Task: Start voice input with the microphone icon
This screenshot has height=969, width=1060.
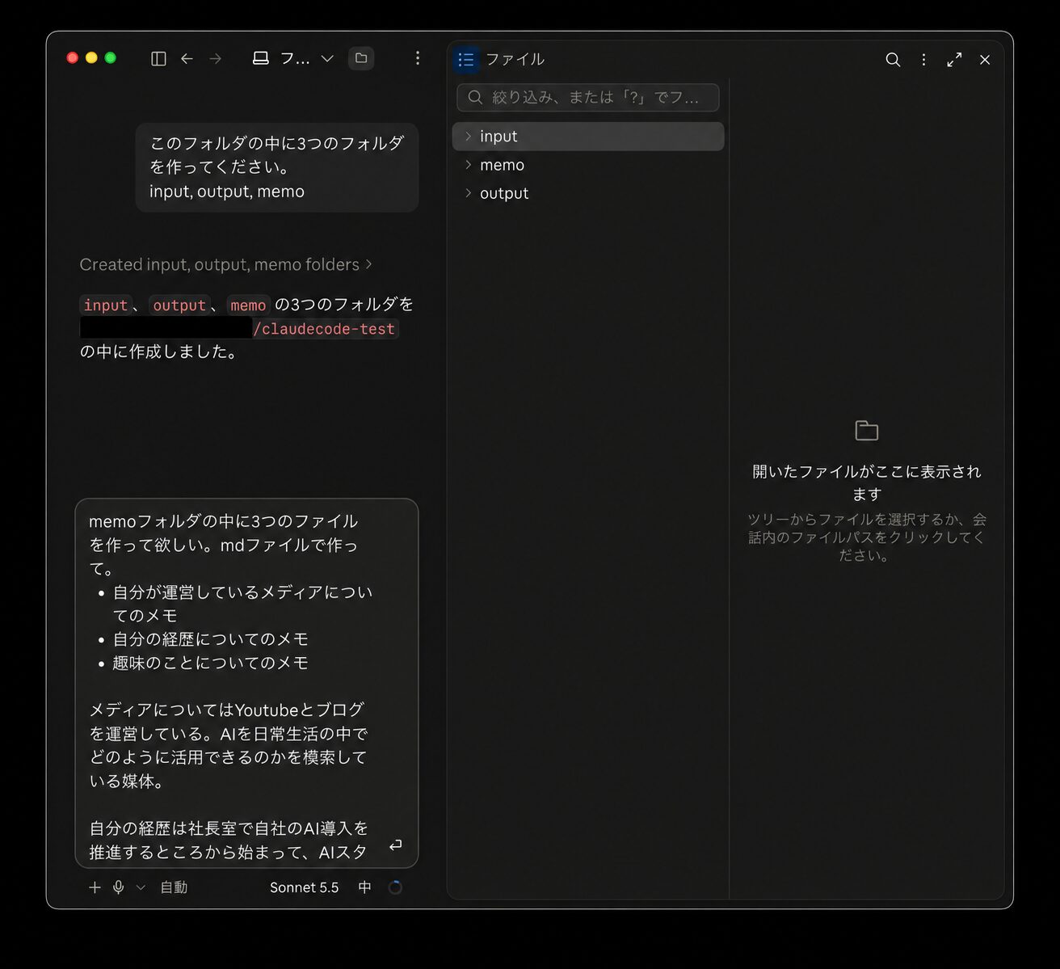Action: pyautogui.click(x=119, y=887)
